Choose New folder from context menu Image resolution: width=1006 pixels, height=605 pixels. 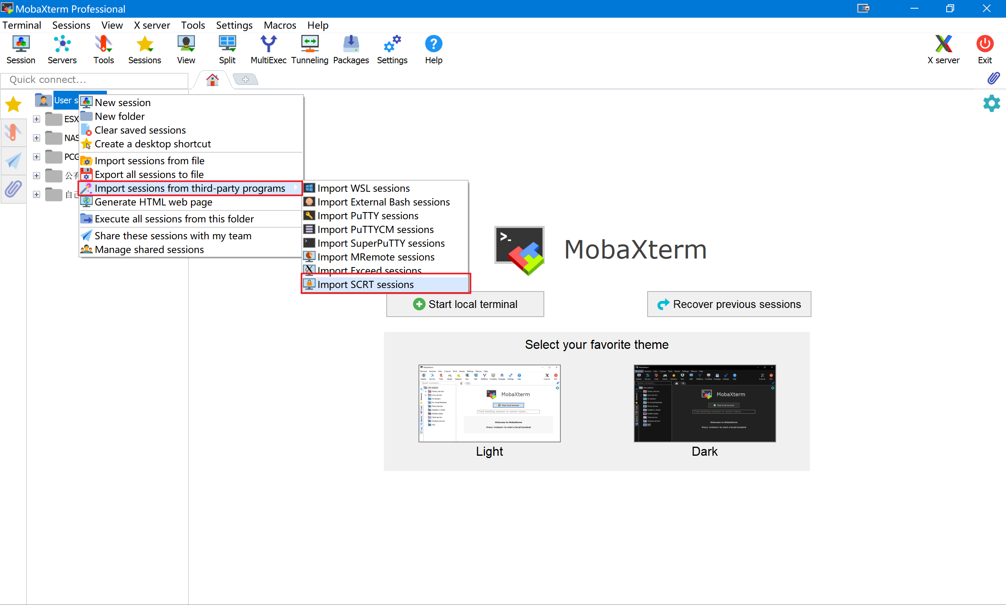(x=191, y=116)
